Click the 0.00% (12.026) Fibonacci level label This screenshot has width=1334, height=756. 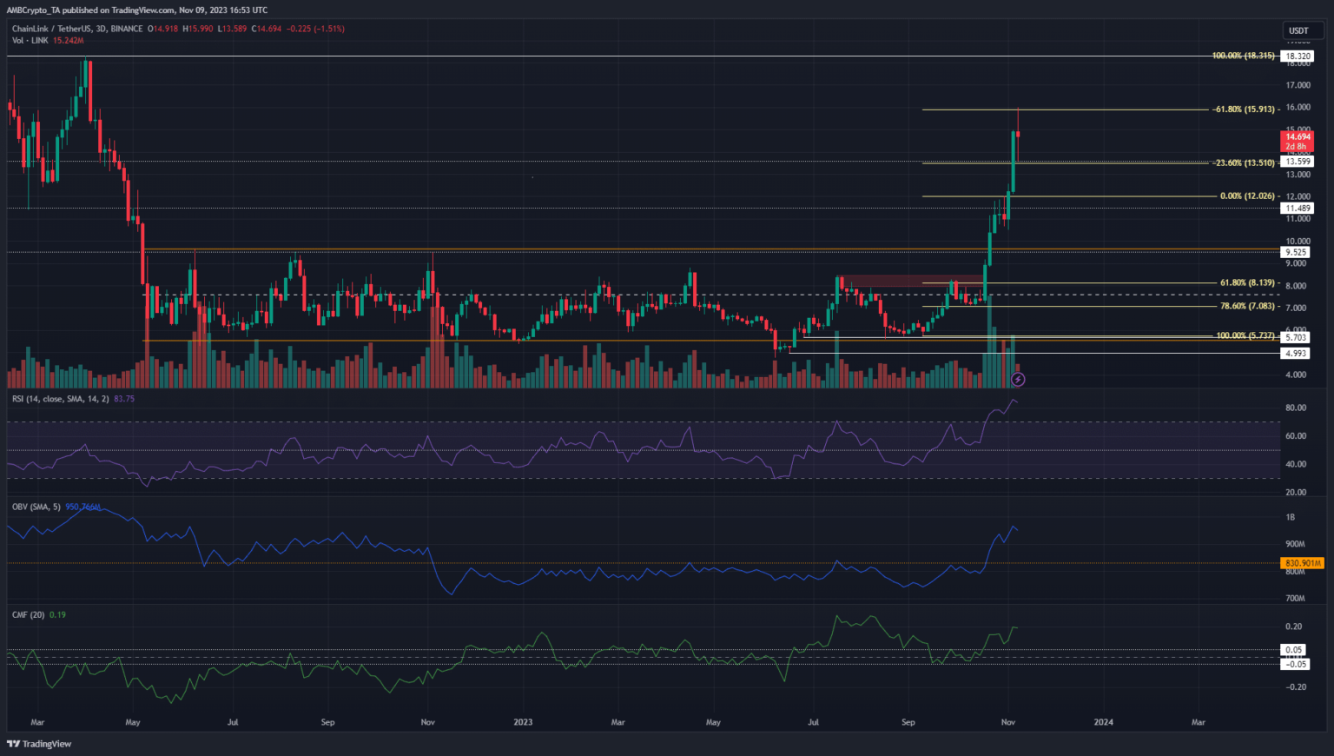click(x=1247, y=196)
